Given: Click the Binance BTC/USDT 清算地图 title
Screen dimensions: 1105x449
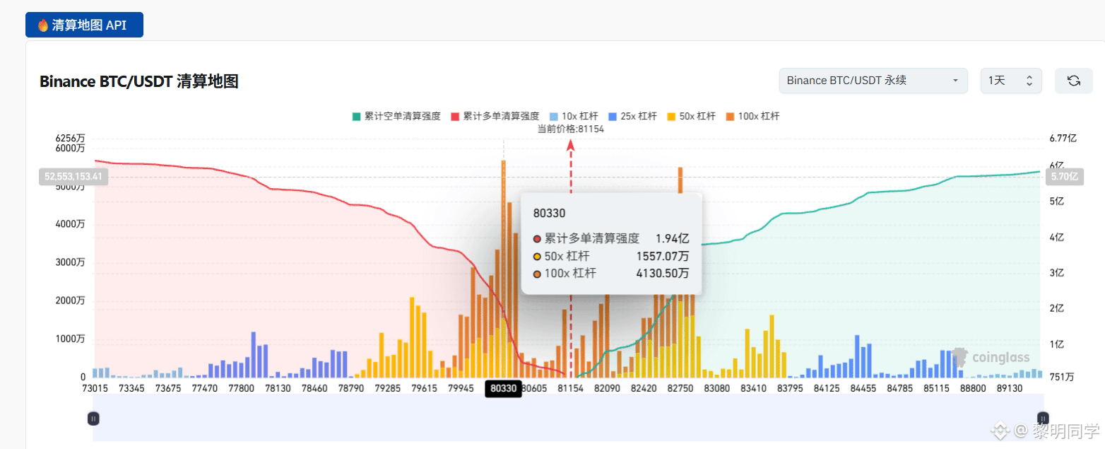Looking at the screenshot, I should [x=139, y=81].
